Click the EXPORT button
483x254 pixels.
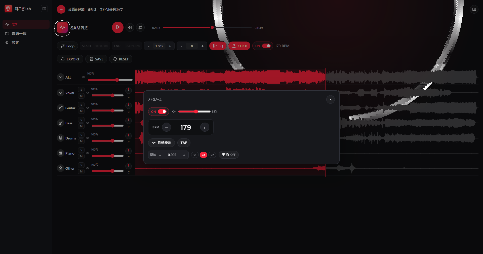pyautogui.click(x=70, y=59)
